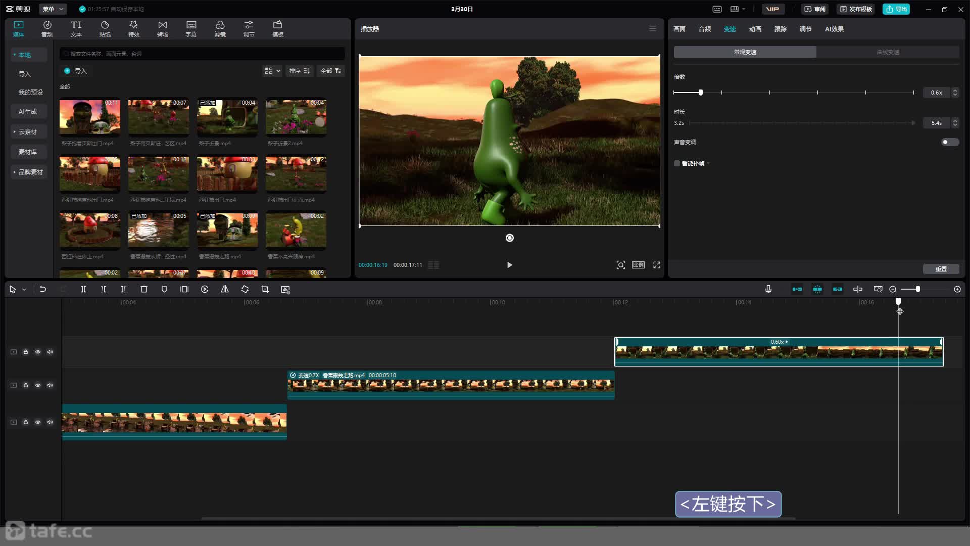
Task: Open the 文本 text panel
Action: pos(76,29)
